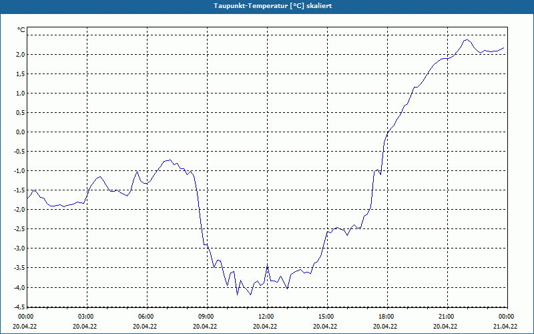Select the '-2,0' y-axis value

pyautogui.click(x=18, y=210)
